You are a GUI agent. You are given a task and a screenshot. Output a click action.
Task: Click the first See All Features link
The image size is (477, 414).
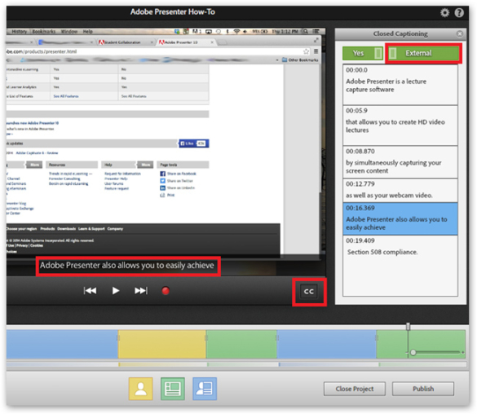pos(66,96)
